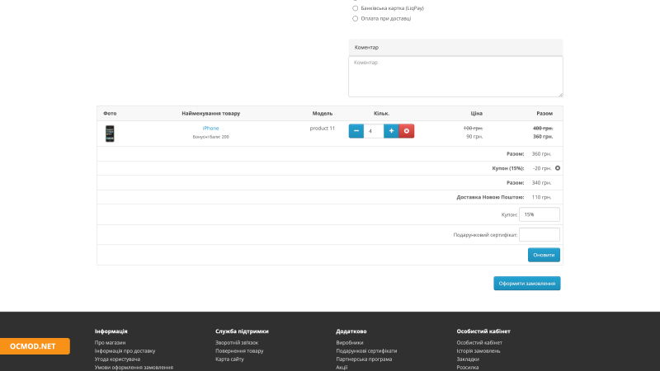Click the Бонусні бали: 200 text
The image size is (660, 371).
[x=210, y=137]
